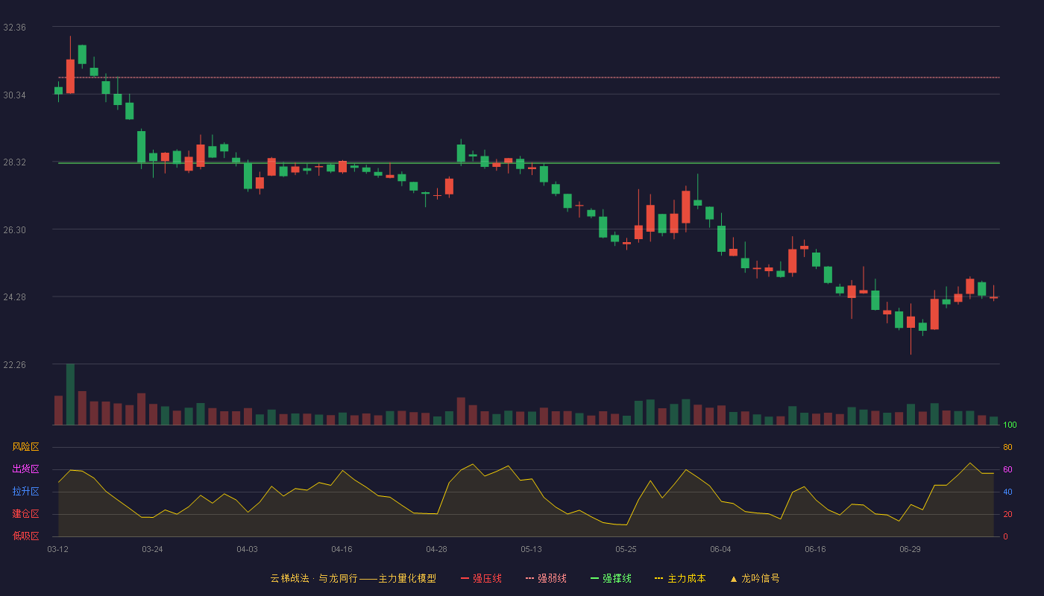Click the 20 indicator scale value
1044x596 pixels.
[x=1007, y=514]
